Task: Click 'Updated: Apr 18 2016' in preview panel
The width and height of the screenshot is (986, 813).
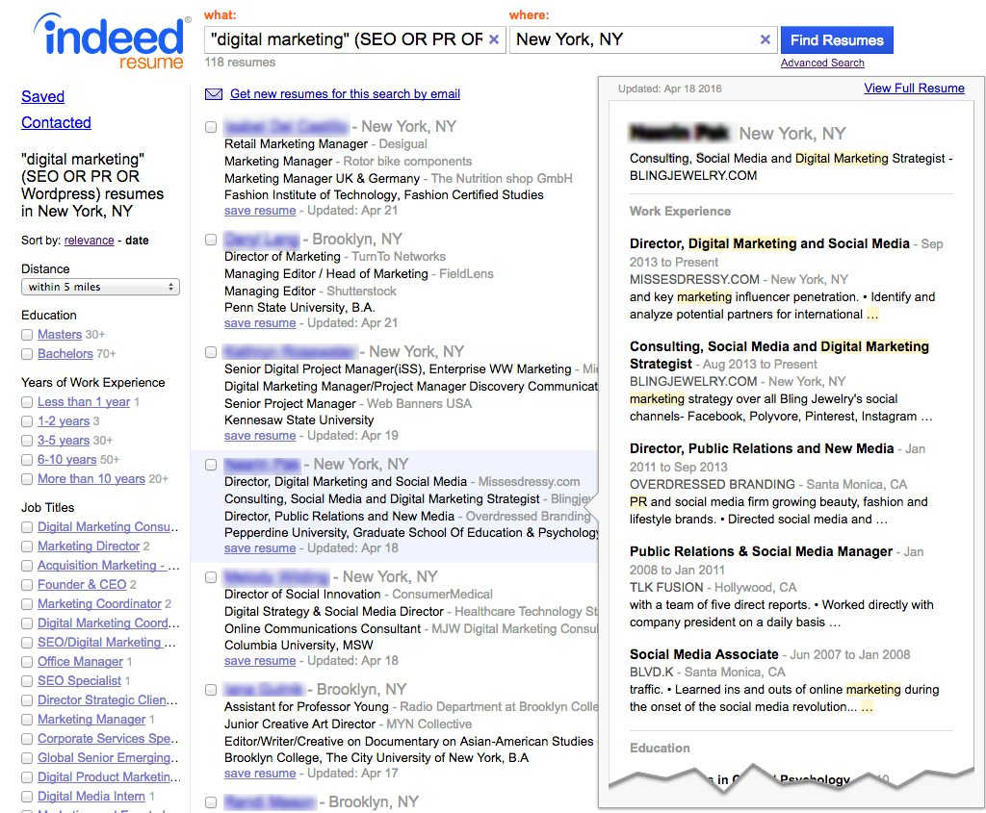Action: click(x=670, y=89)
